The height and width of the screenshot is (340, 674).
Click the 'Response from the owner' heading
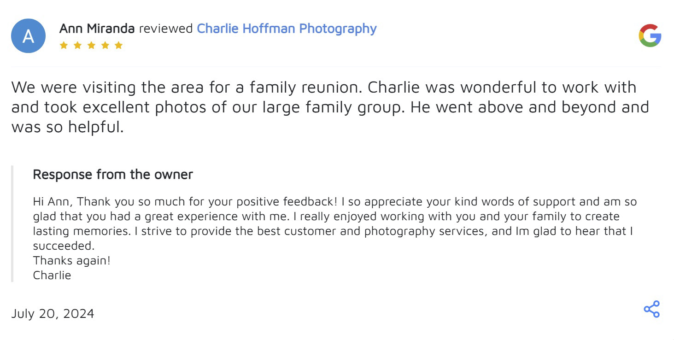point(113,175)
